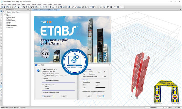Click the Units button in status bar
This screenshot has height=109, width=182.
coord(179,107)
